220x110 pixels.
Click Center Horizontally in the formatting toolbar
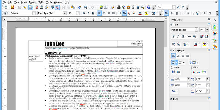104,13
